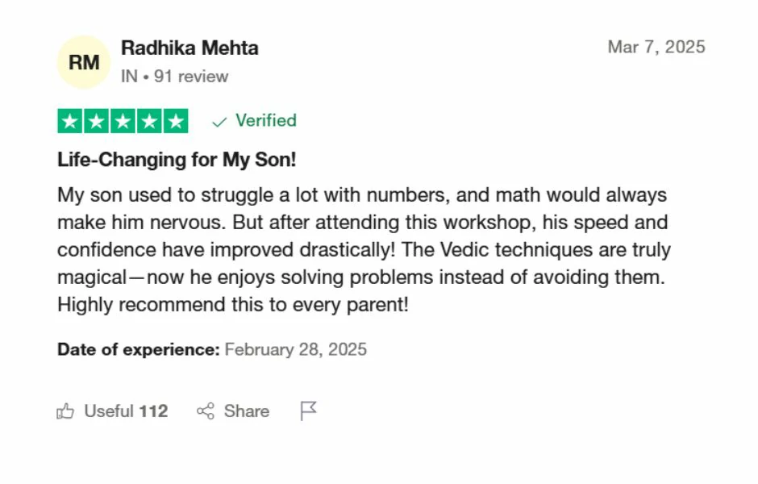The width and height of the screenshot is (758, 484).
Task: Click the "91 review" count text
Action: tap(191, 77)
